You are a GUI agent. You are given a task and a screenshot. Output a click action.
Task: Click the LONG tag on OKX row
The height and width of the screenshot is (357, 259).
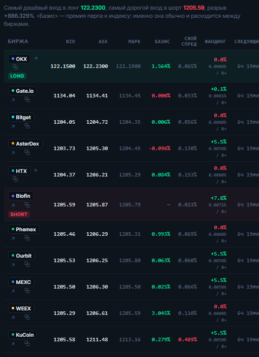[17, 76]
